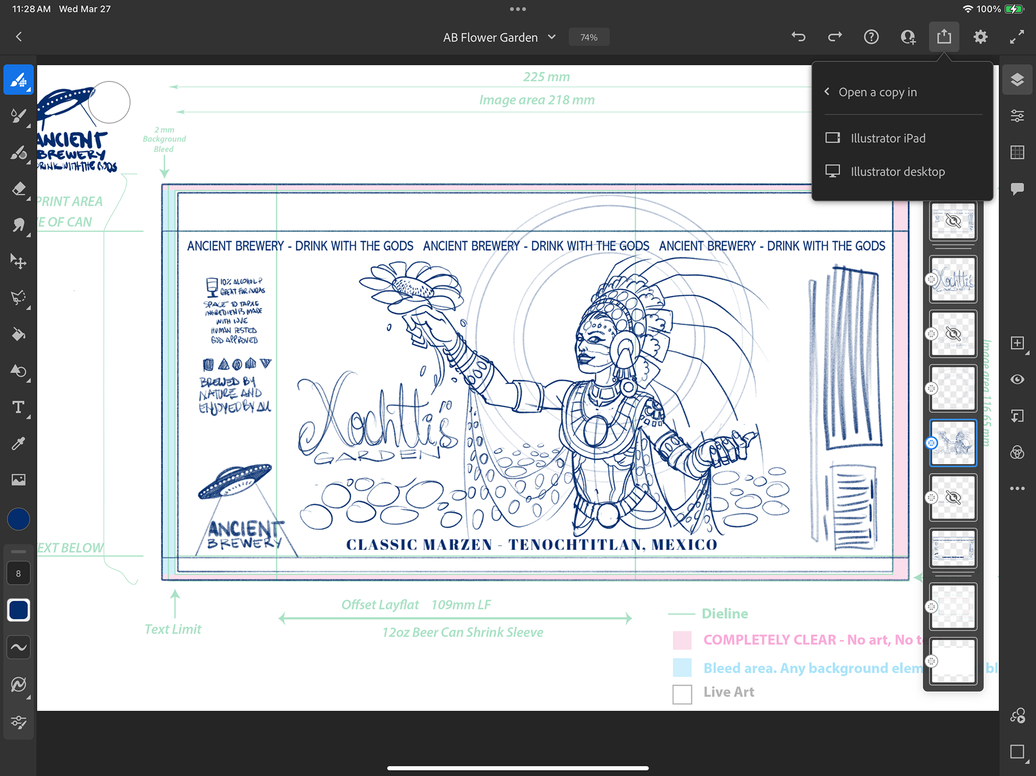Select the Live brushes tool
This screenshot has width=1036, height=776.
18,116
